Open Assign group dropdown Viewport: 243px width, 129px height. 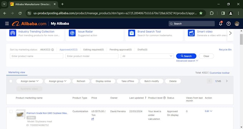click(x=58, y=81)
